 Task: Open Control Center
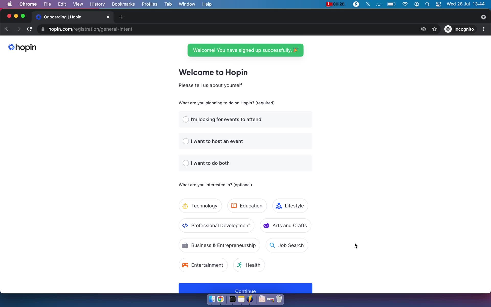[438, 4]
